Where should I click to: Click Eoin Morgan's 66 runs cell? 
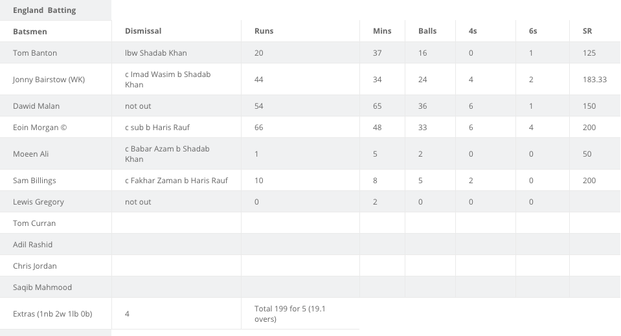pos(259,128)
